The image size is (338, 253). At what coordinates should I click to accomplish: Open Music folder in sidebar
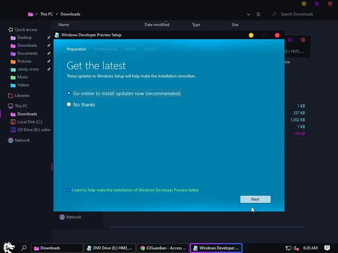[23, 77]
